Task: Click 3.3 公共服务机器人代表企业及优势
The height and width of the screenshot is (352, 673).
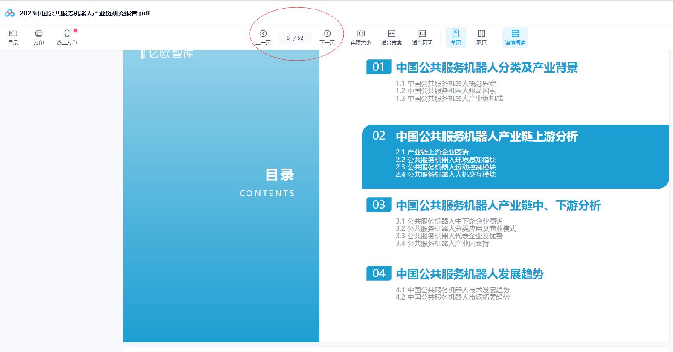Action: point(449,236)
